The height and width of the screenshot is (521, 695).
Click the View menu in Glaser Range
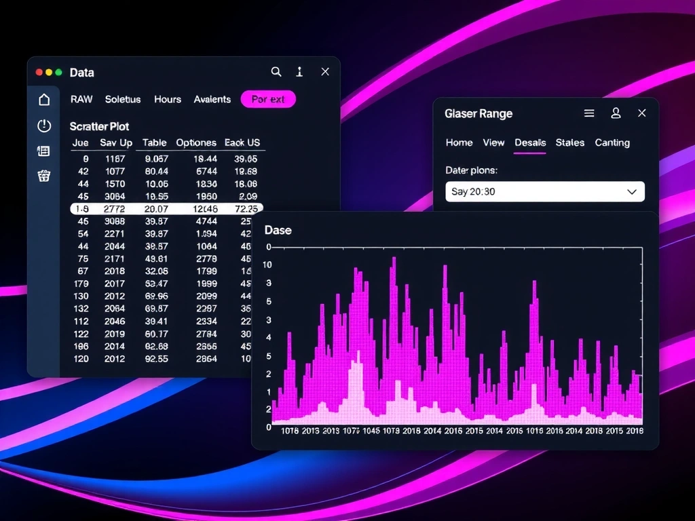click(493, 142)
